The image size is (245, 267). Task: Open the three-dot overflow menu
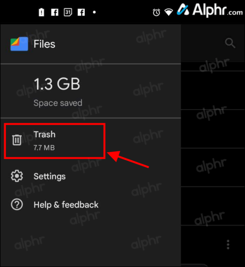pos(228,245)
